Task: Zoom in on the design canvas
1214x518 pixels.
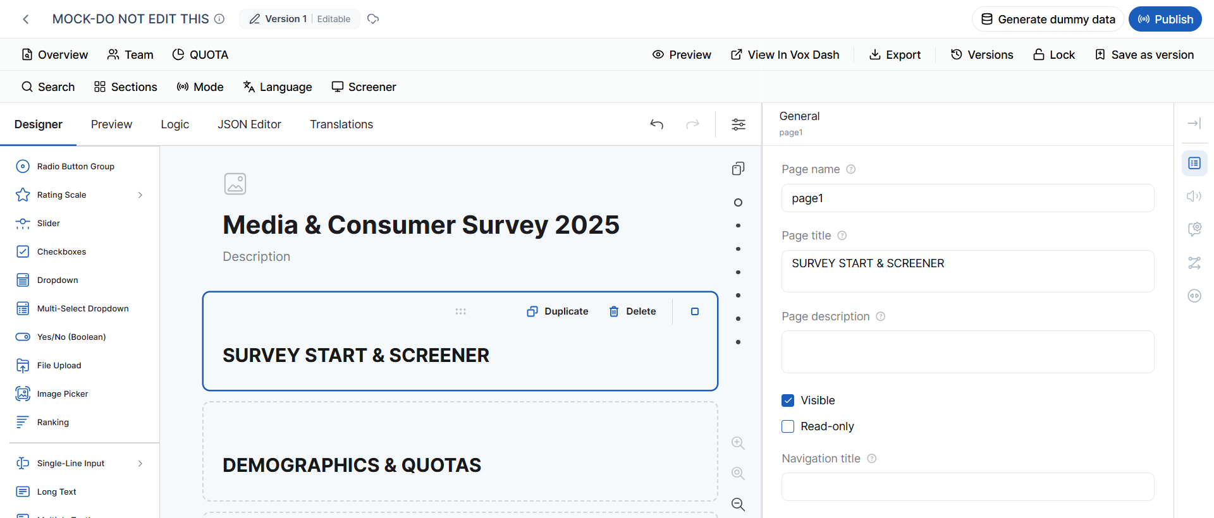Action: pos(738,443)
